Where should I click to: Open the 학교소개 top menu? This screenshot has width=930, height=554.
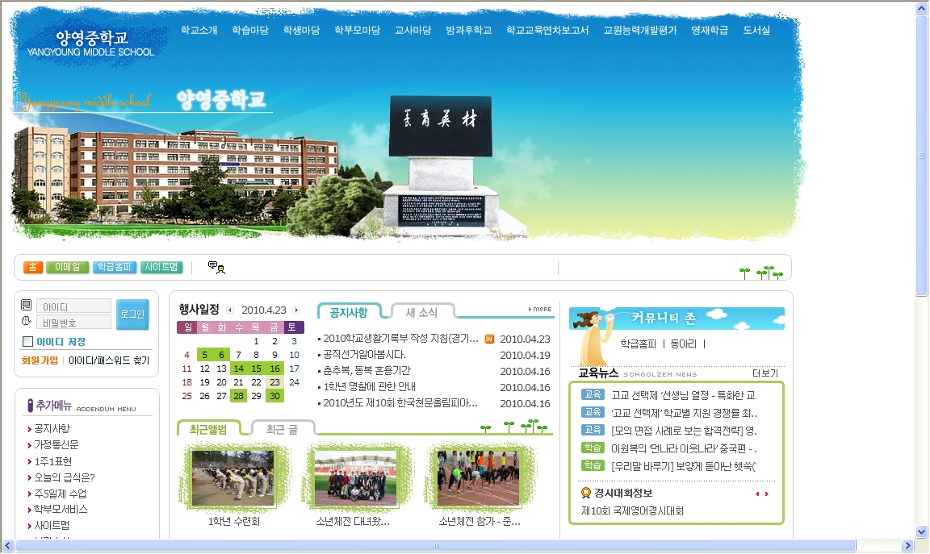[x=199, y=31]
